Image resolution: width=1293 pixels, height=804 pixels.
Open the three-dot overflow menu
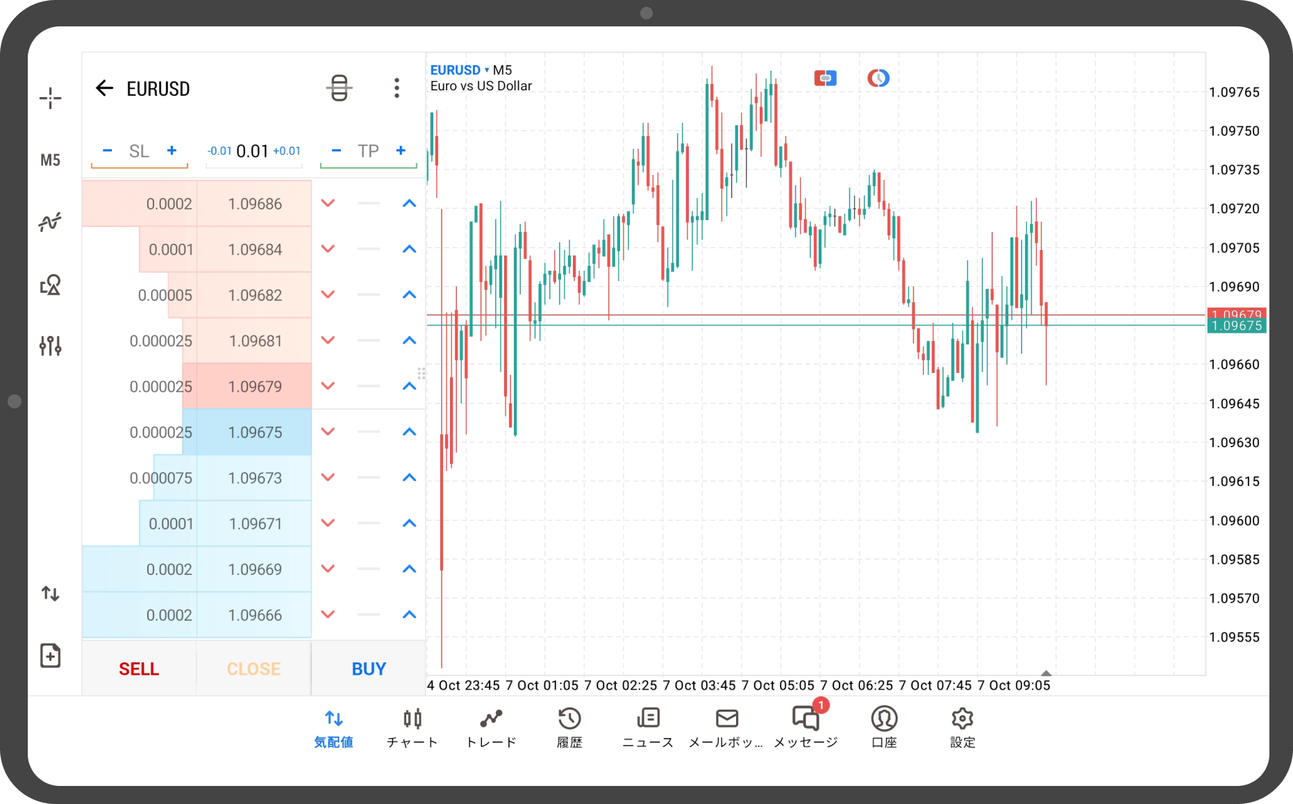point(397,88)
